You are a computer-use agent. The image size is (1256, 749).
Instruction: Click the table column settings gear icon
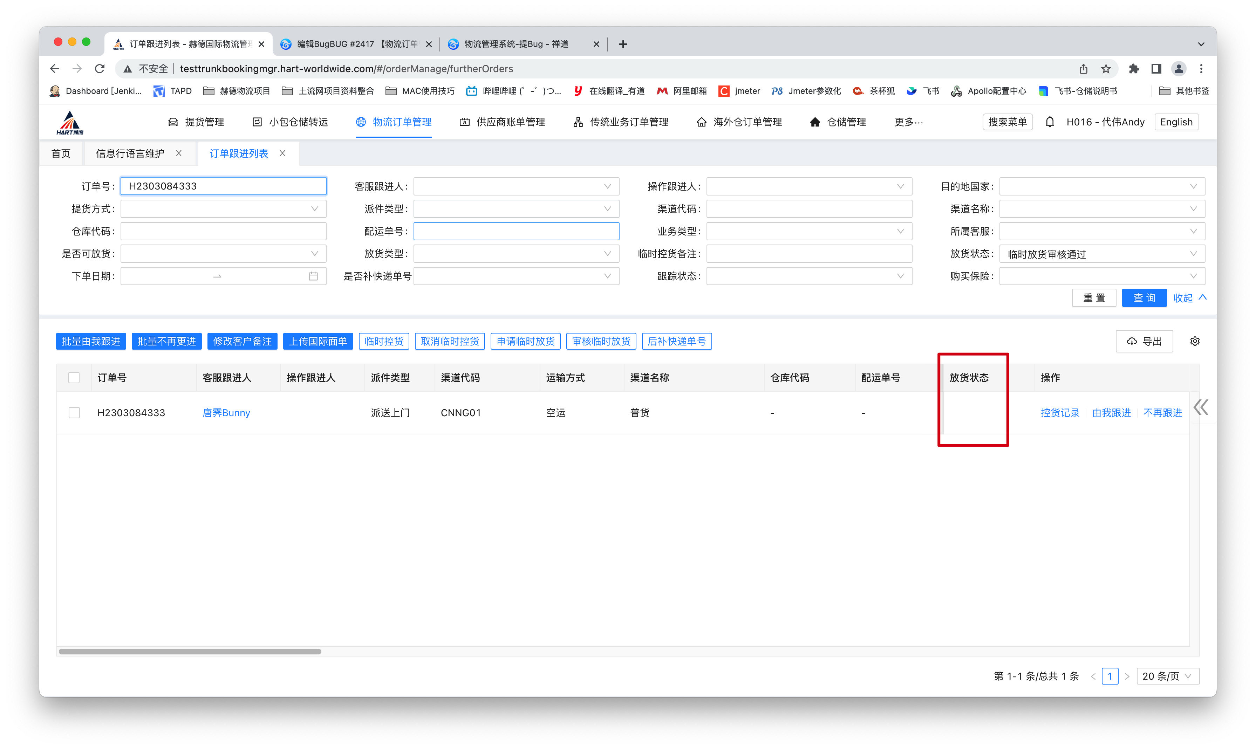coord(1194,342)
